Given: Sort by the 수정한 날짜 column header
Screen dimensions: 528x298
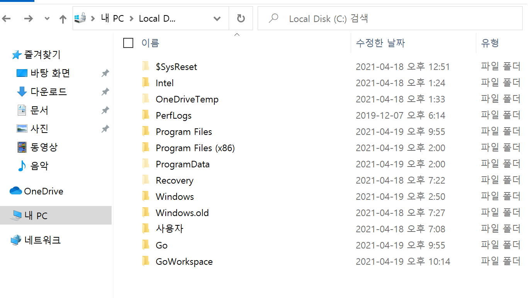Looking at the screenshot, I should point(380,43).
